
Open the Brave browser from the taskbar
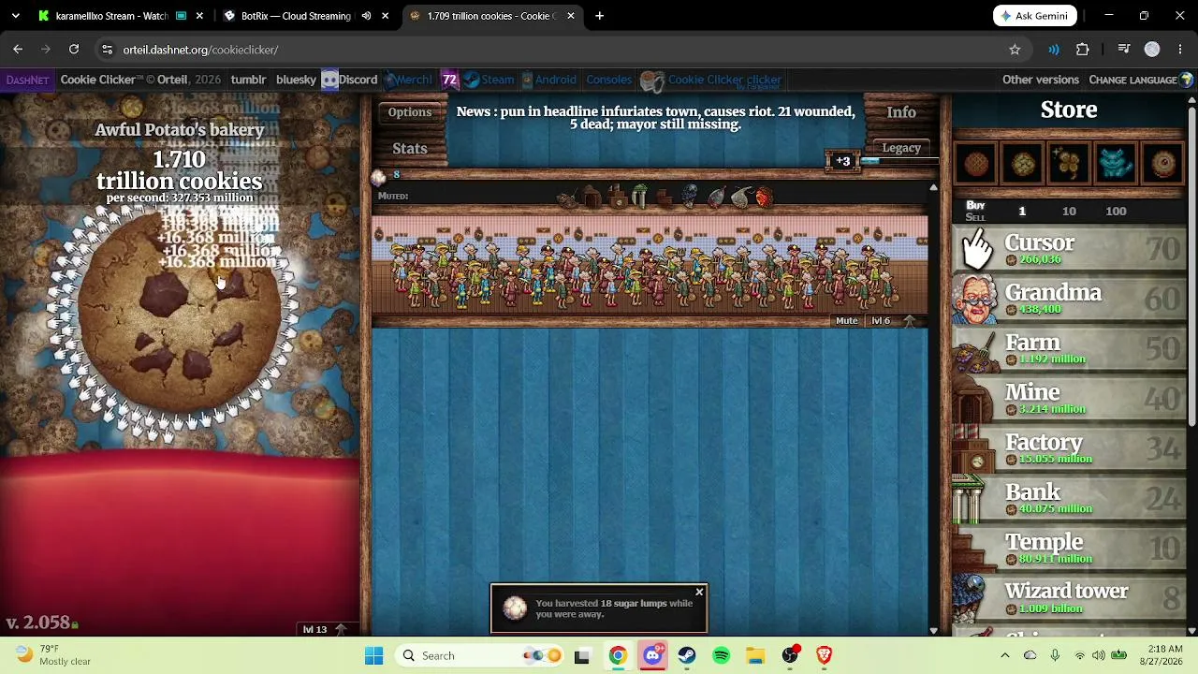click(x=824, y=655)
